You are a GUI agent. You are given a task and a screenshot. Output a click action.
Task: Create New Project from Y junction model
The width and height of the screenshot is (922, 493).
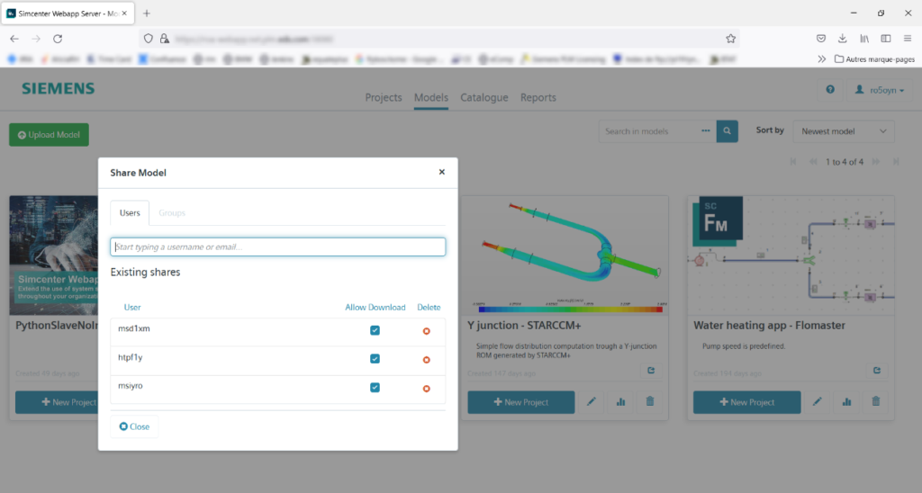pyautogui.click(x=521, y=402)
